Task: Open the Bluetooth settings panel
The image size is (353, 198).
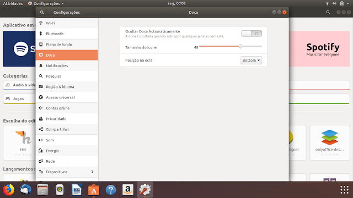Action: coord(67,34)
